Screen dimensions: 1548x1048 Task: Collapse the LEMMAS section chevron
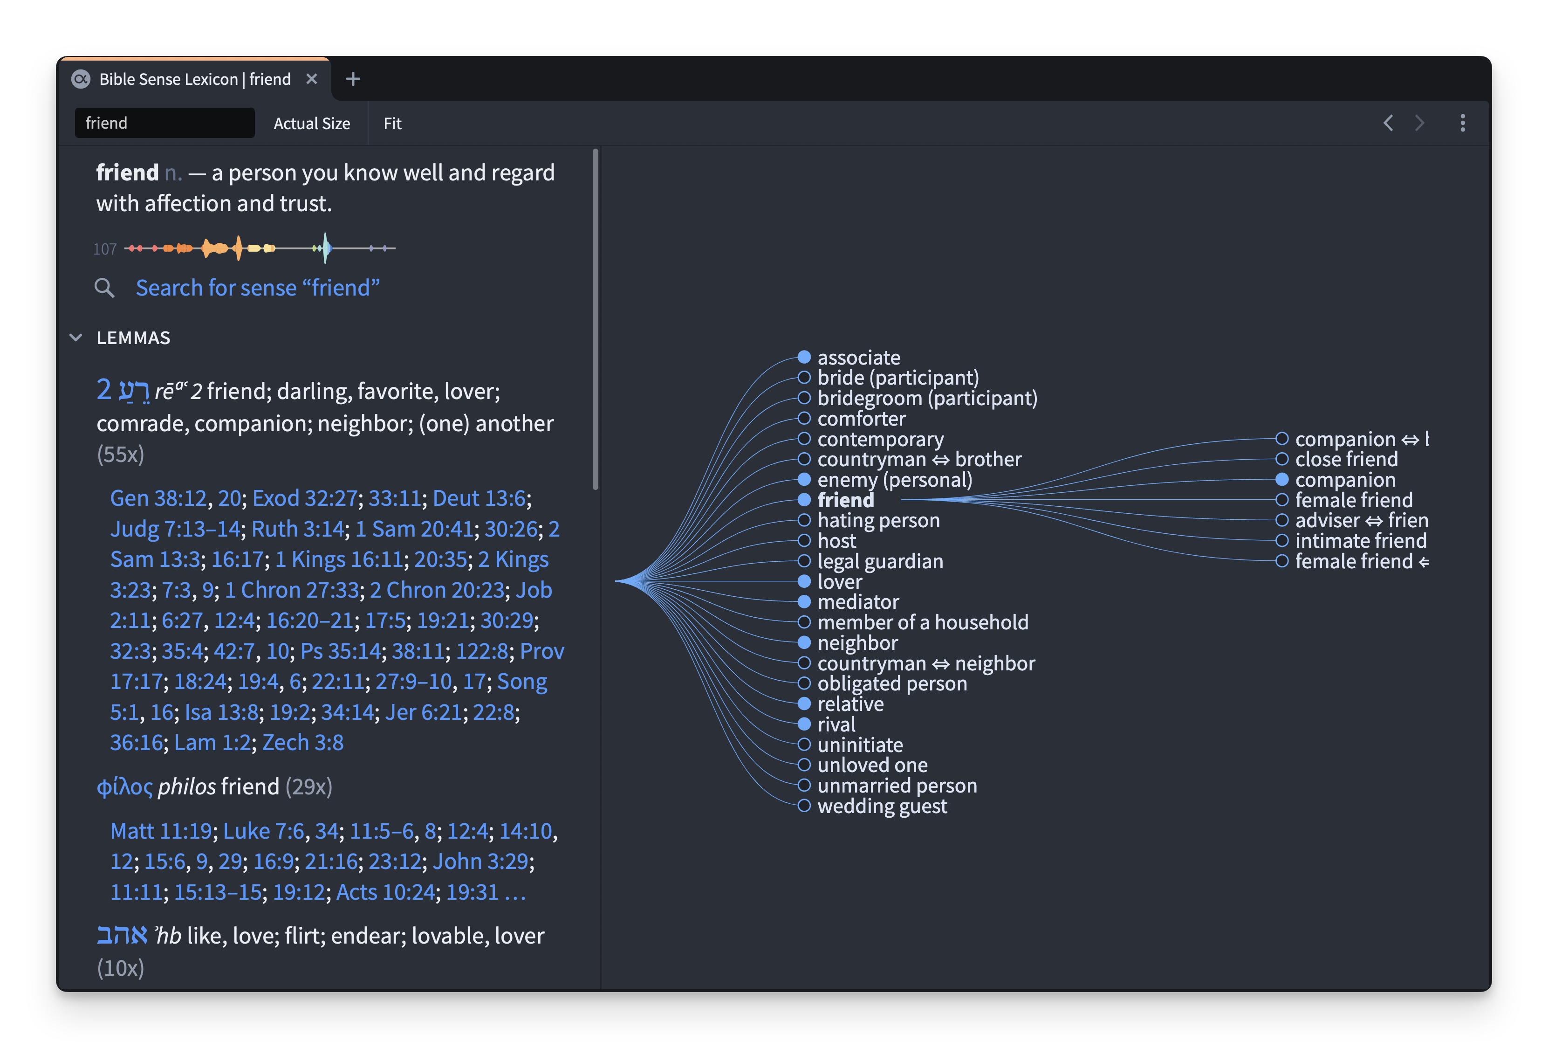(x=76, y=338)
